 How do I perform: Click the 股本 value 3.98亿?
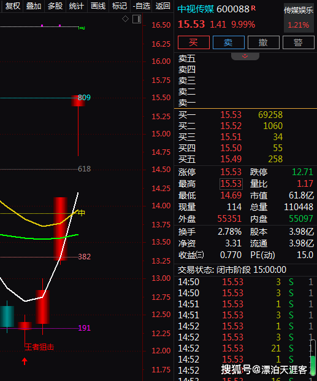301,232
